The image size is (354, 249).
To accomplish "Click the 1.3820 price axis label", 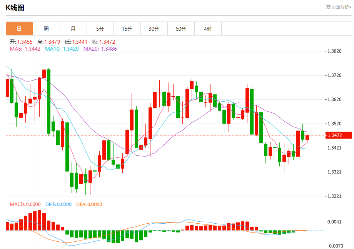I will [x=335, y=51].
